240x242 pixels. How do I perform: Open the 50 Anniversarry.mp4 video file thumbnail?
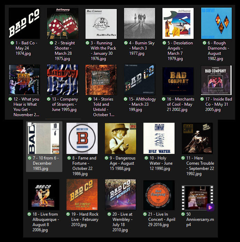pyautogui.click(x=197, y=198)
